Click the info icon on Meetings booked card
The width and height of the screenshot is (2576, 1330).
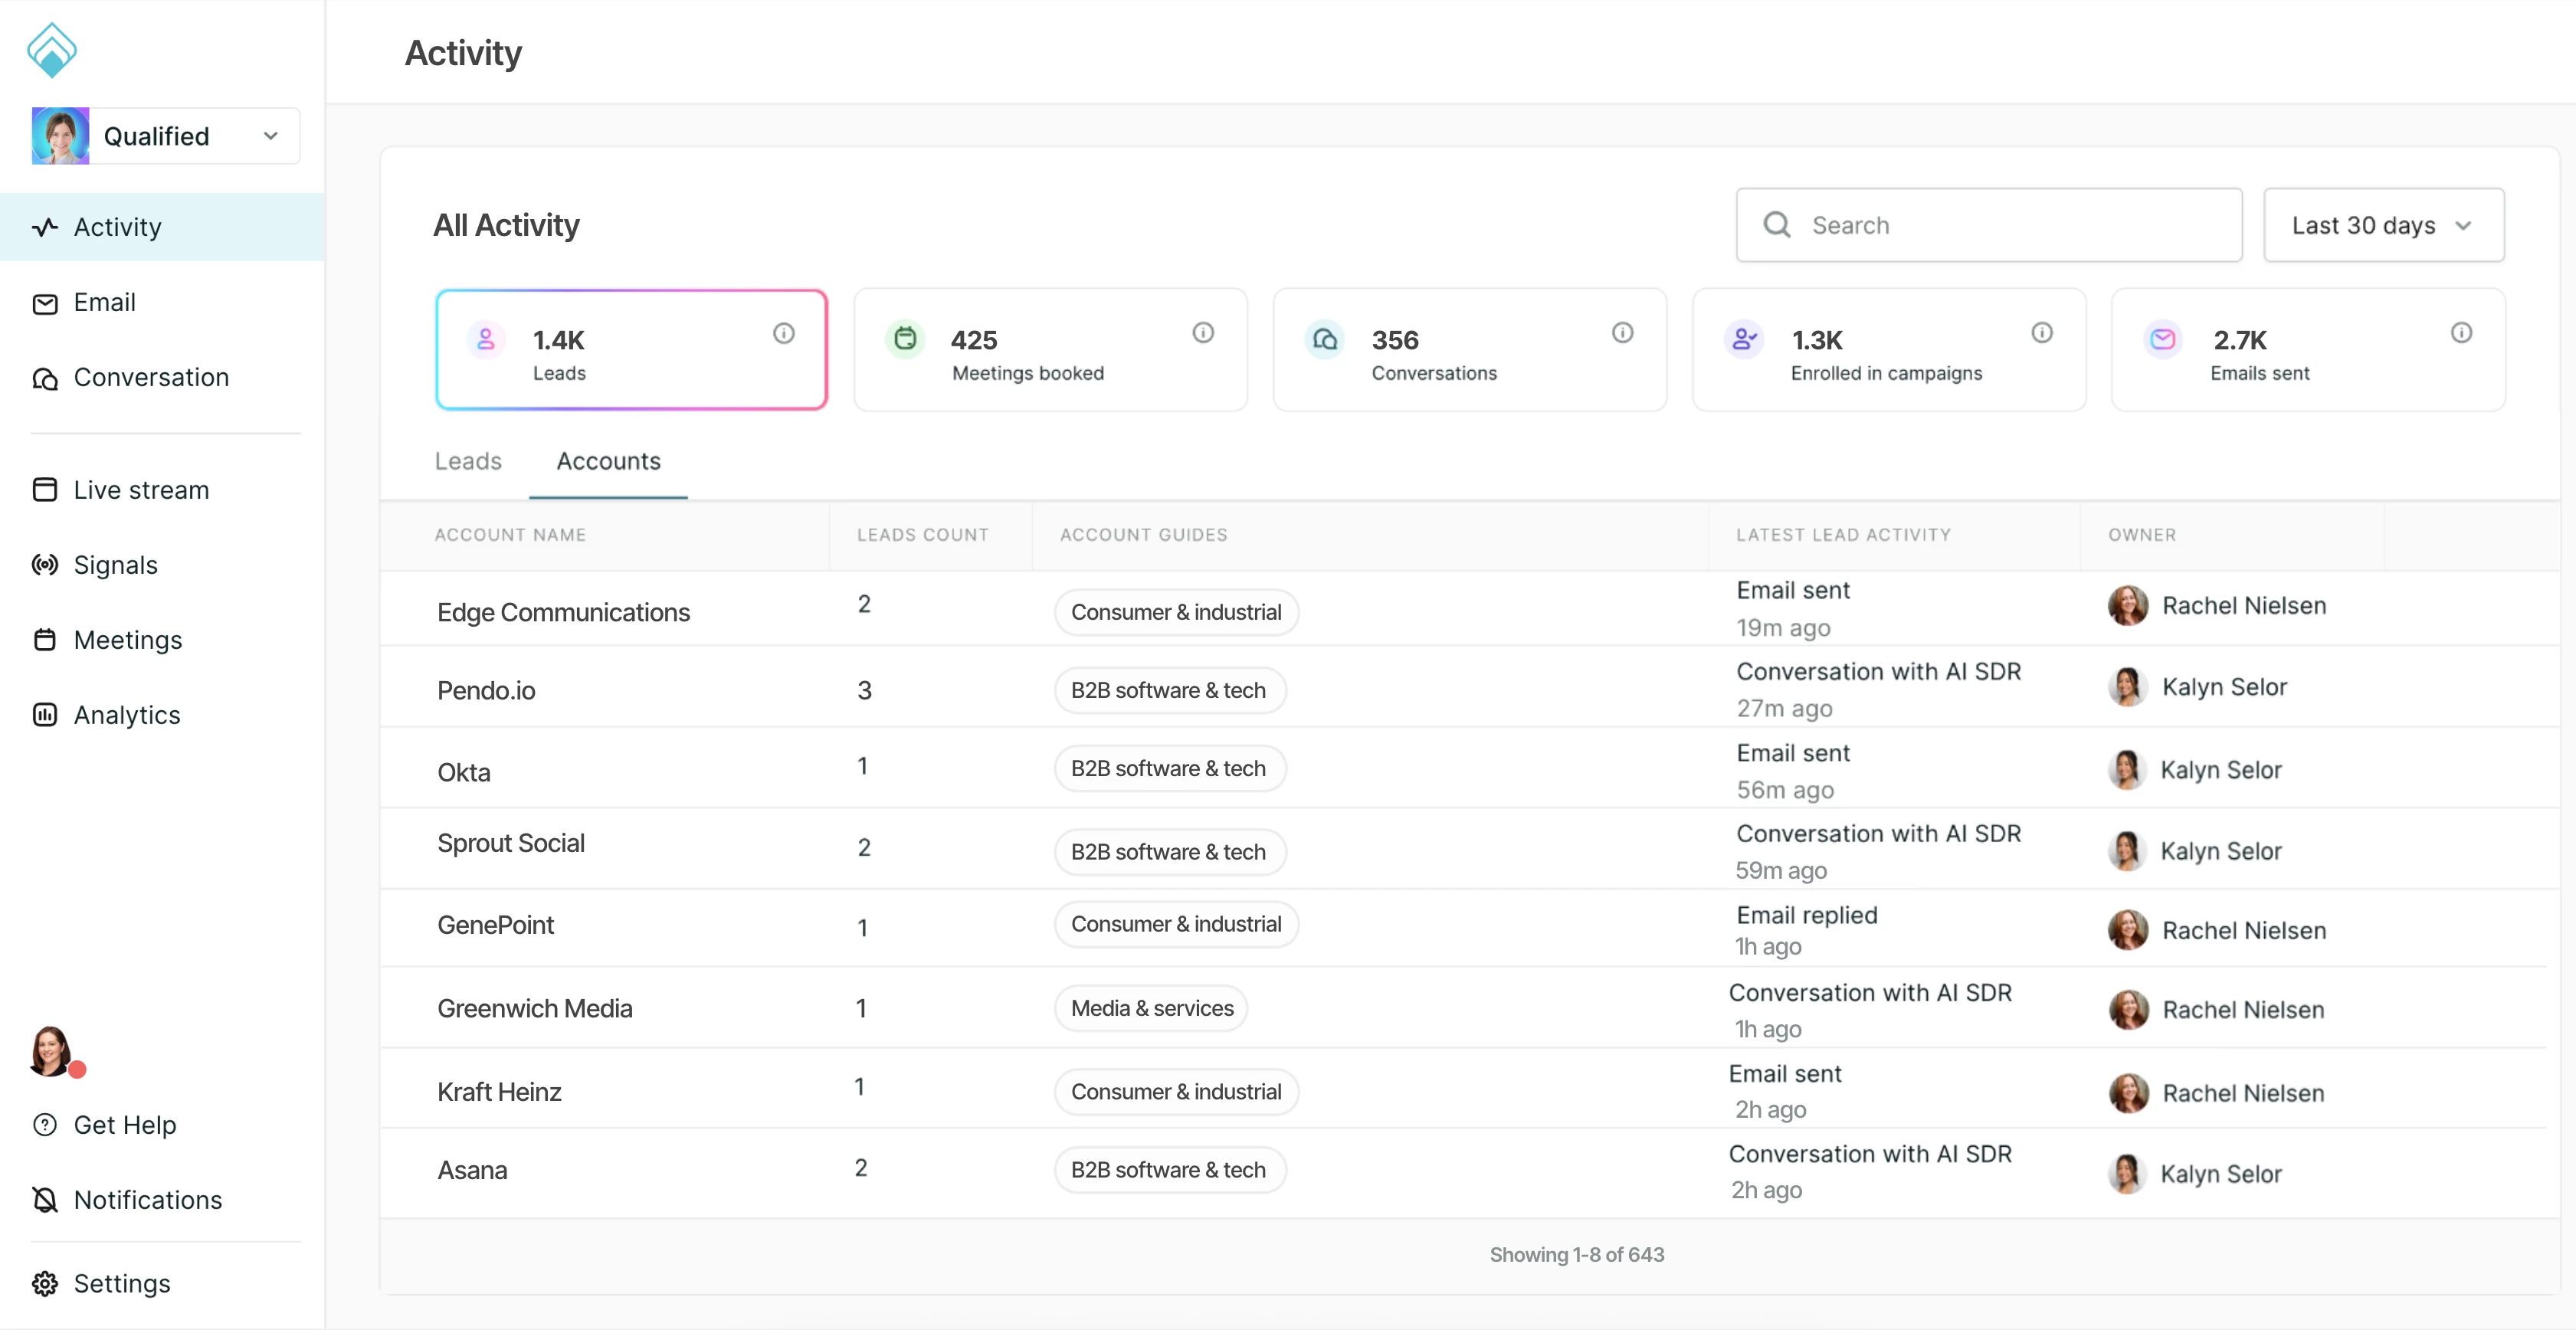pyautogui.click(x=1203, y=332)
